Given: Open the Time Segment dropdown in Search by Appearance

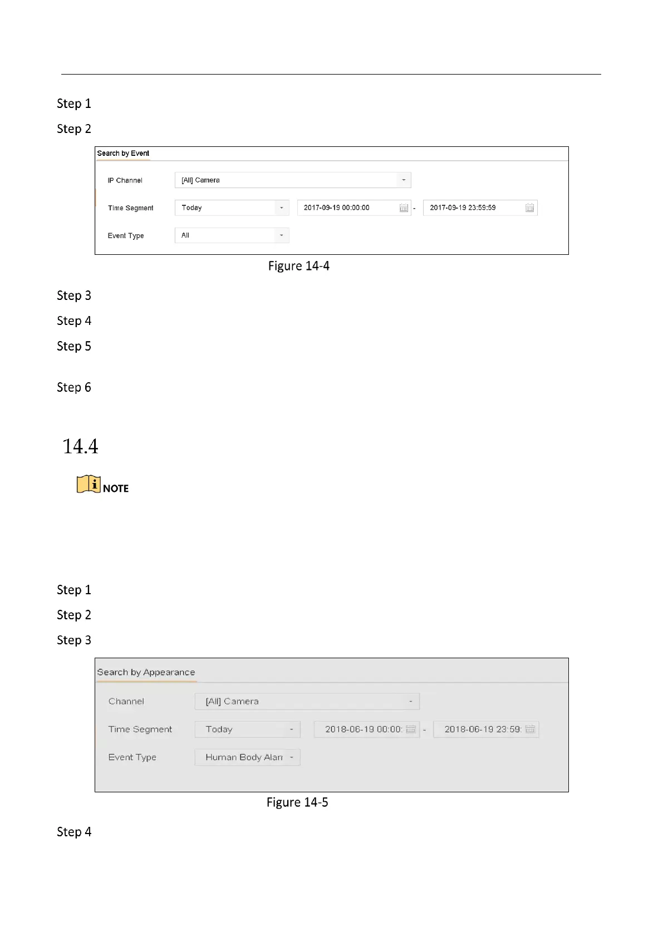Looking at the screenshot, I should (x=247, y=729).
